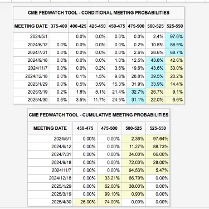The image size is (209, 209).
Task: Select the 97.6% cell for 2024/5/1
Action: pyautogui.click(x=174, y=37)
